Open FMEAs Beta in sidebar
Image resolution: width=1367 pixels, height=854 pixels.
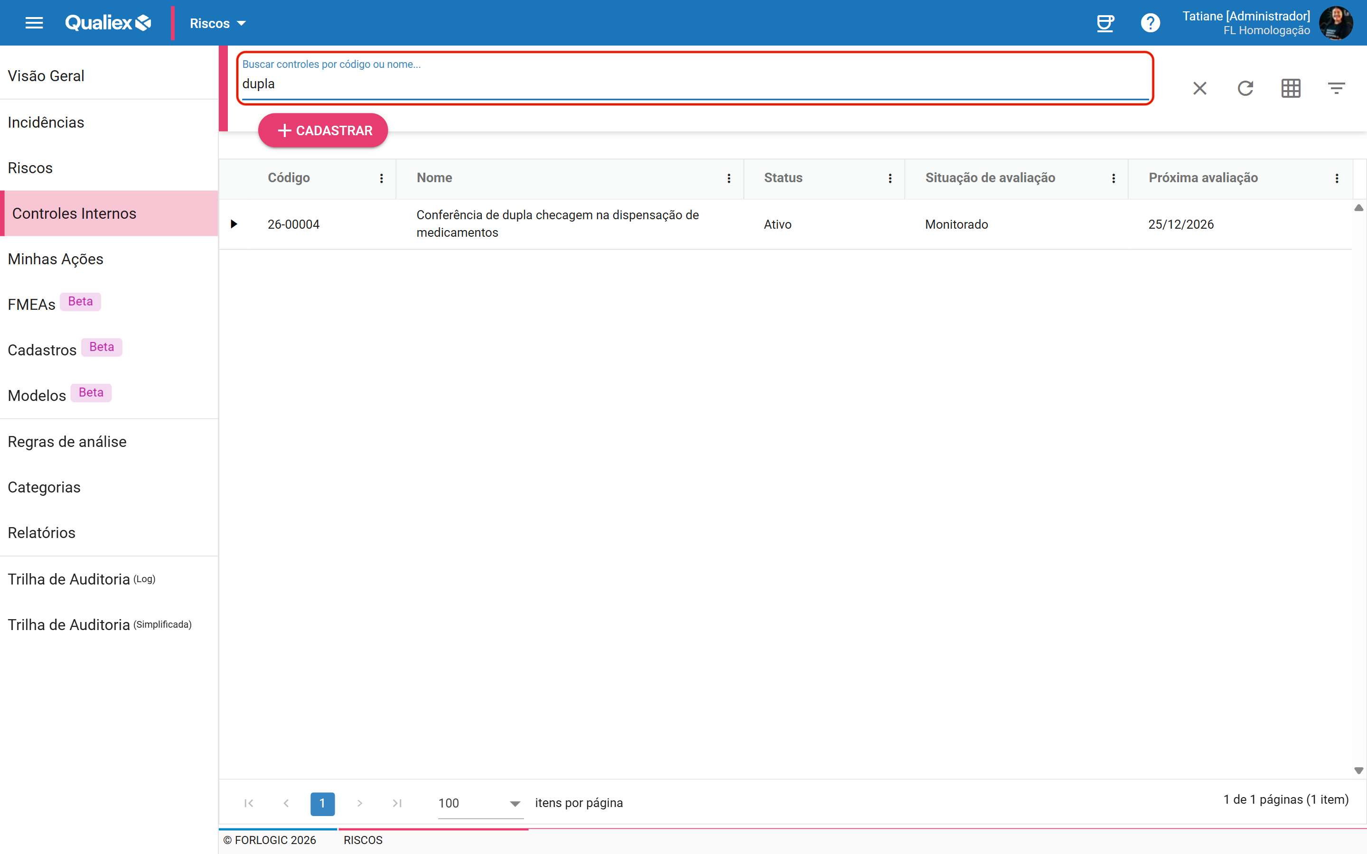[109, 304]
